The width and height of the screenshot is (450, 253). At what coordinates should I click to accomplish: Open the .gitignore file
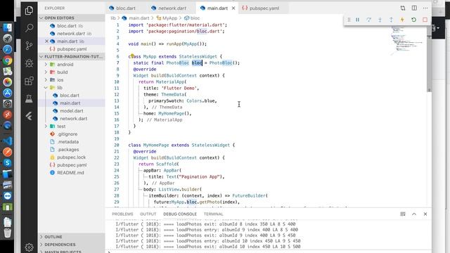(x=72, y=134)
